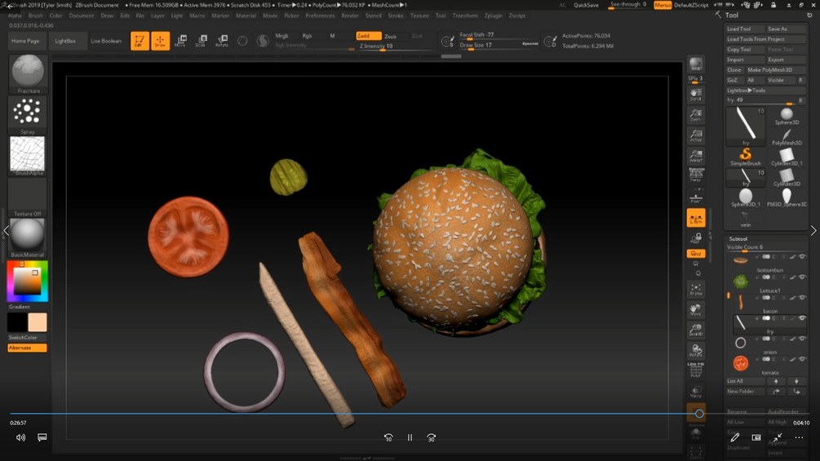This screenshot has height=461, width=820.
Task: Toggle the Floor grid icon
Action: coord(695,198)
